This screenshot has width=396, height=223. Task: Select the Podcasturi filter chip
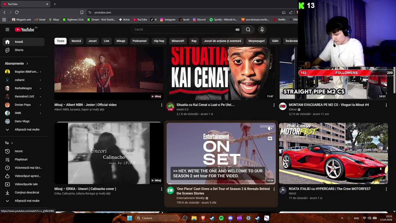pyautogui.click(x=140, y=41)
